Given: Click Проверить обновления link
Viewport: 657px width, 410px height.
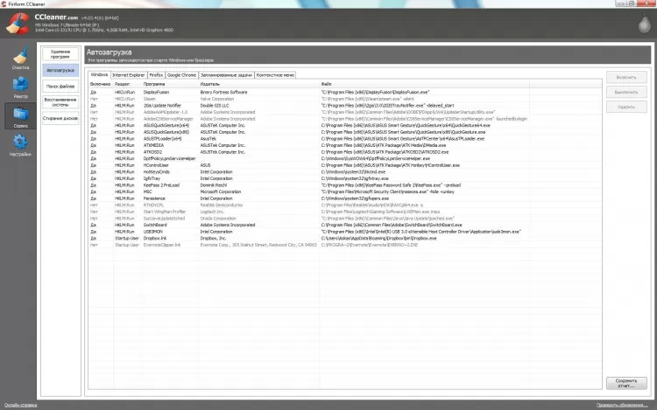Looking at the screenshot, I should (622, 405).
